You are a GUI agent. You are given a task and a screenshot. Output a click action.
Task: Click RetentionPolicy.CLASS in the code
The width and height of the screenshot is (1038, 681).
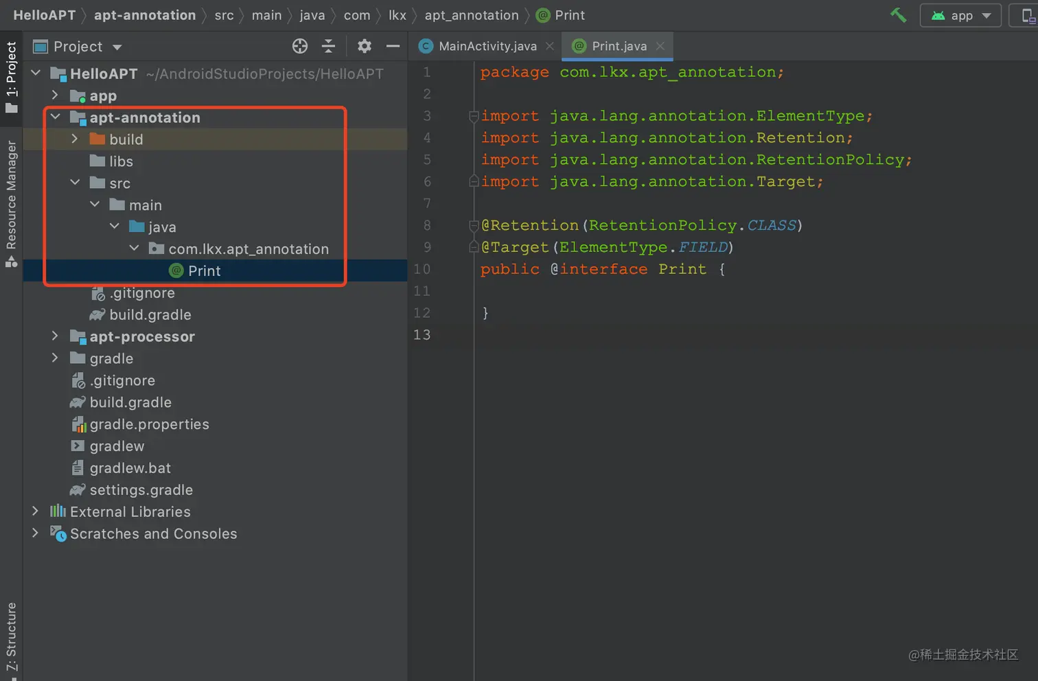pos(693,225)
